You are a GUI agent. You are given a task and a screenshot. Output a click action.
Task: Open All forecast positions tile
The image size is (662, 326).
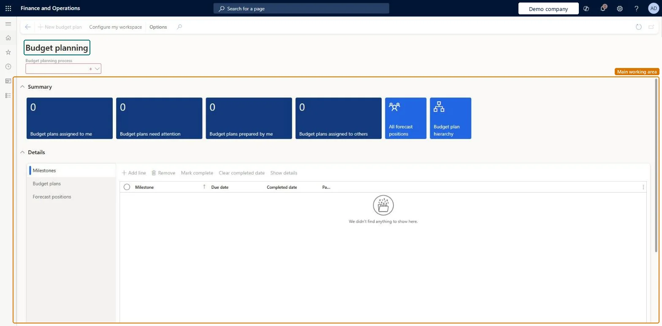click(x=406, y=118)
